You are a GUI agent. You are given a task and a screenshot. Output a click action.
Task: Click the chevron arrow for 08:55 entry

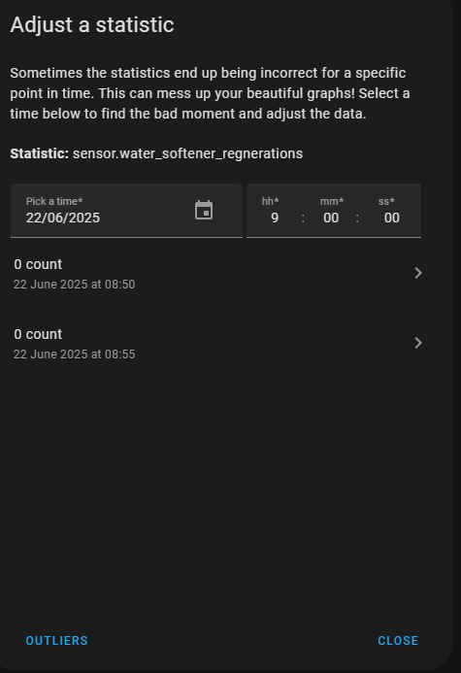point(418,343)
